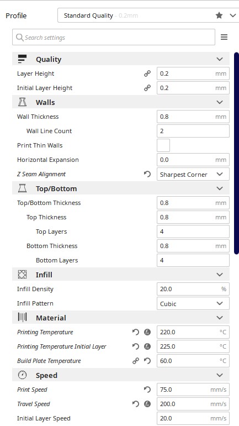Click the link icon beside Build Plate Temperature
This screenshot has width=239, height=426.
pos(136,361)
